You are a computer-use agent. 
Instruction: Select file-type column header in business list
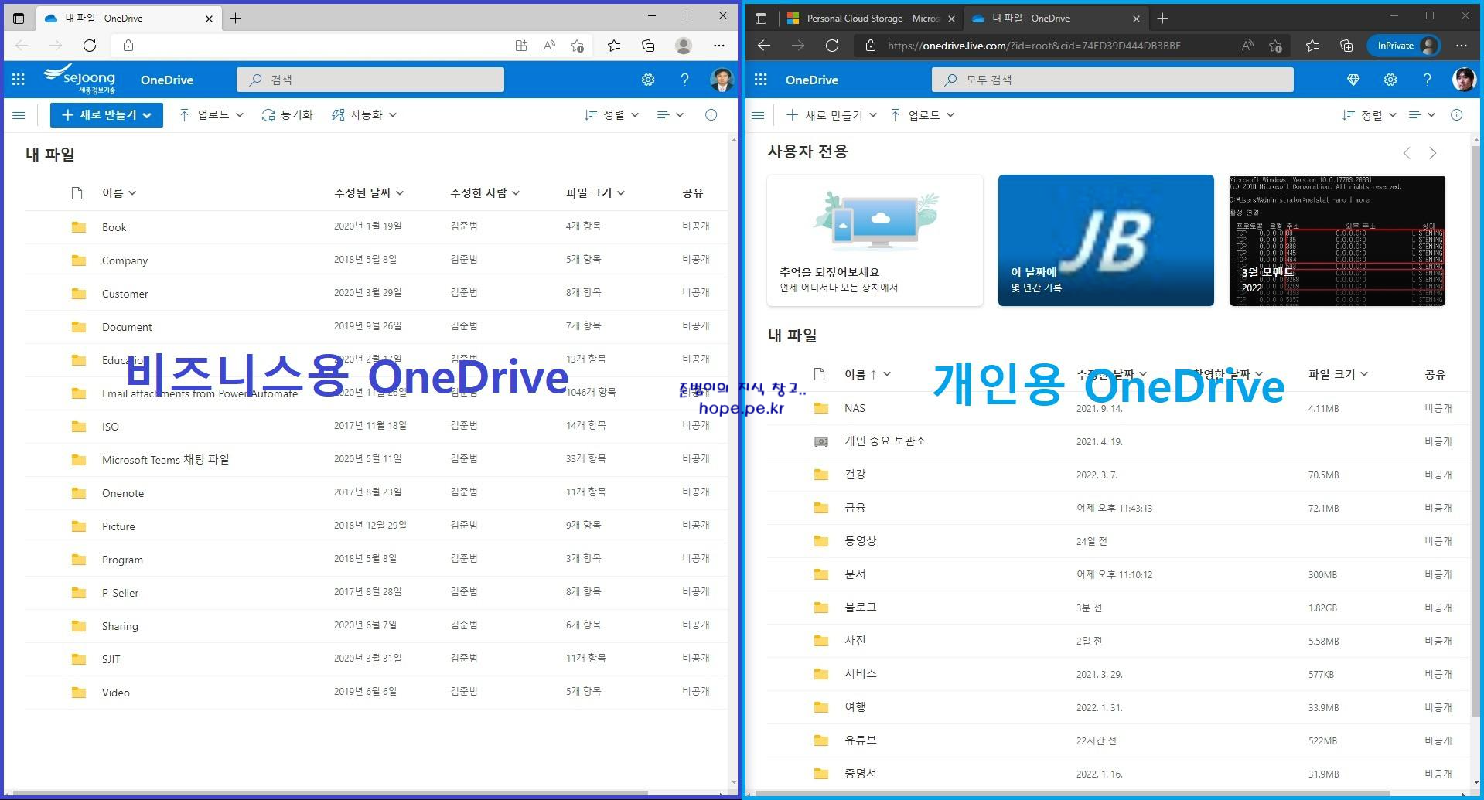pyautogui.click(x=77, y=193)
